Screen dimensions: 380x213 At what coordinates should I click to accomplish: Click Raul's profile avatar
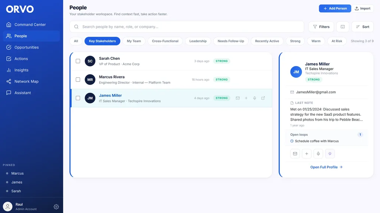pos(8,206)
